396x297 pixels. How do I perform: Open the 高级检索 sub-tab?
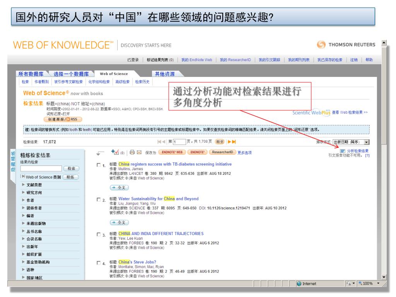(123, 82)
